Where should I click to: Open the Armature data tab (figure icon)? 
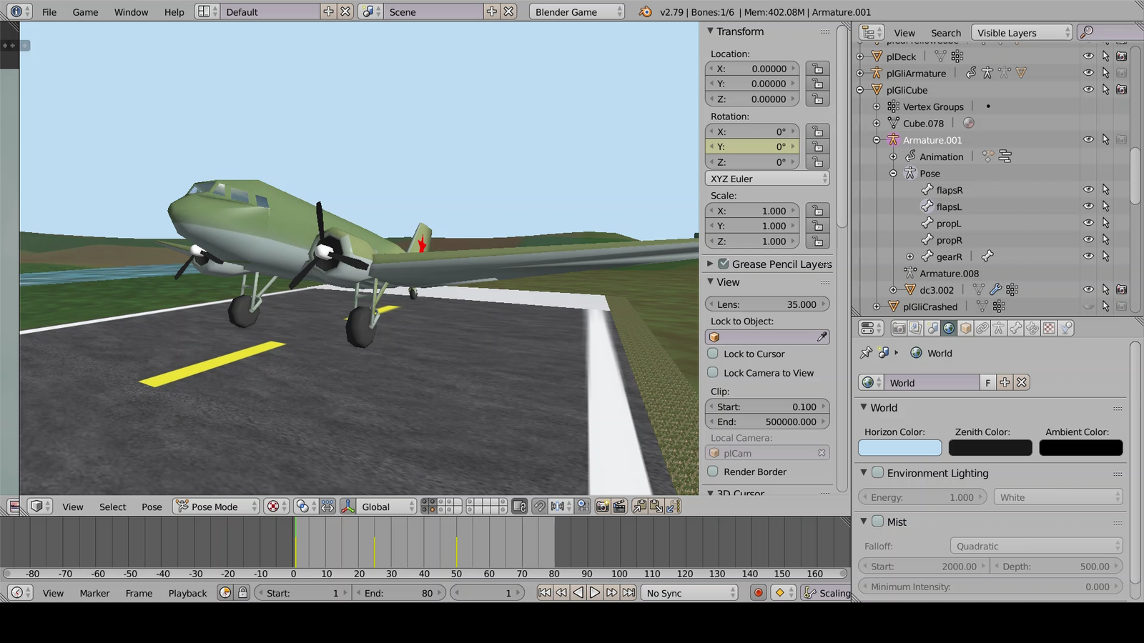click(x=999, y=328)
